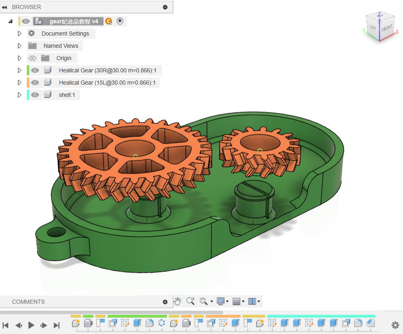Open the Display Settings monitor icon

221,301
